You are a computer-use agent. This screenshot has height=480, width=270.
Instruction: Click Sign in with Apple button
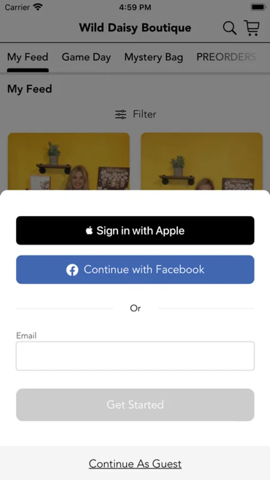pyautogui.click(x=135, y=230)
